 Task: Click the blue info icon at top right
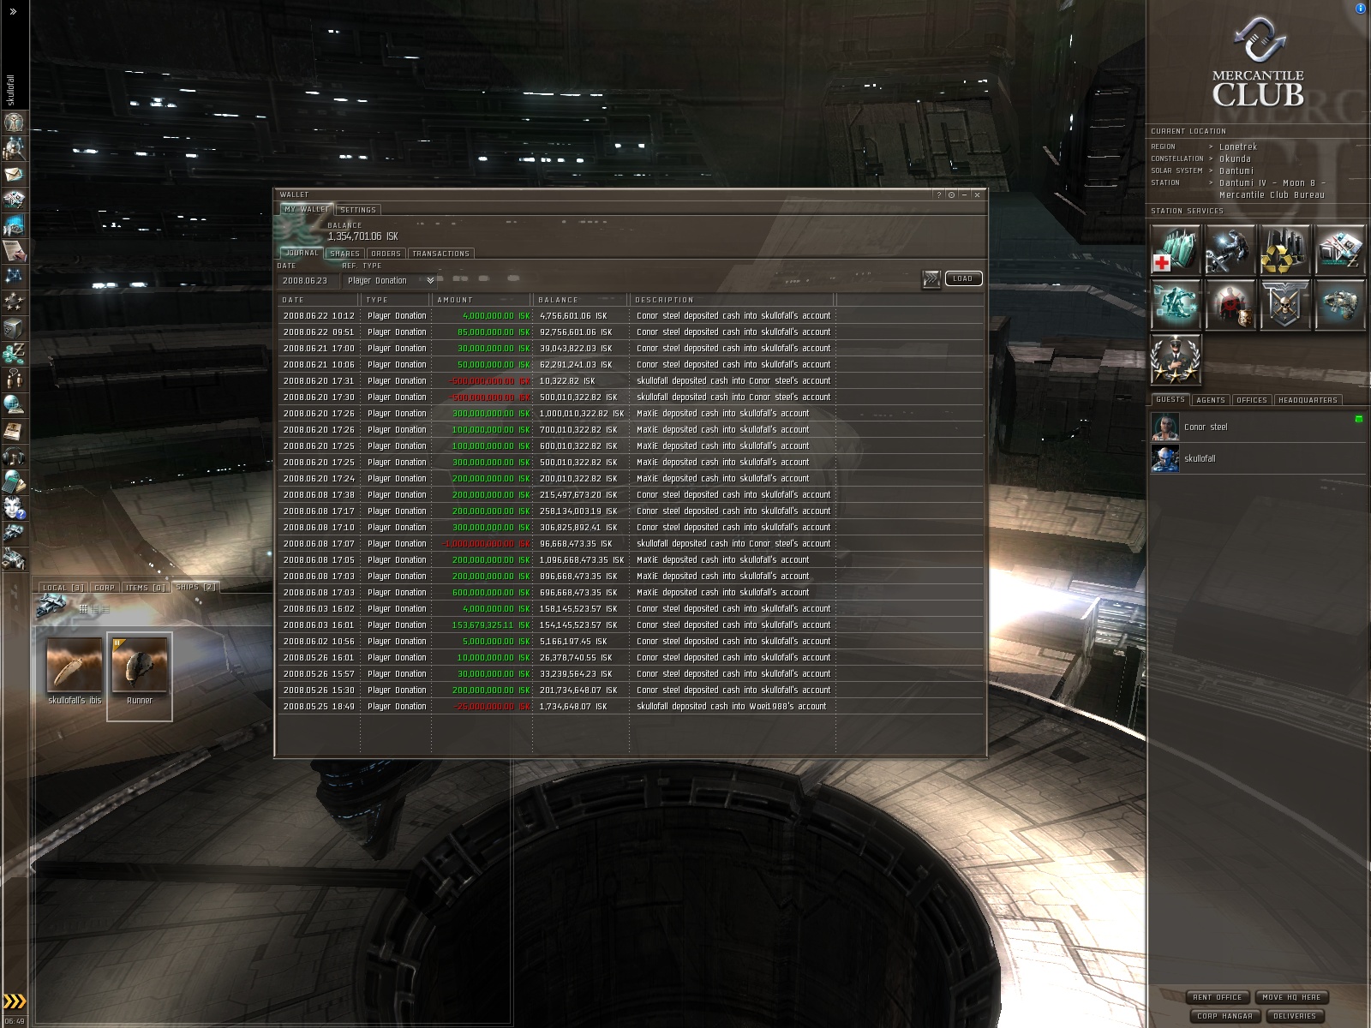1361,8
